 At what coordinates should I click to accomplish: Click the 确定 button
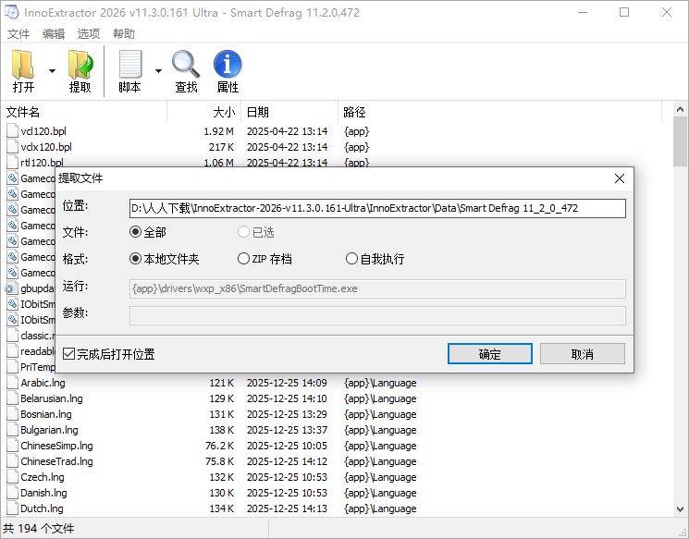click(x=490, y=353)
